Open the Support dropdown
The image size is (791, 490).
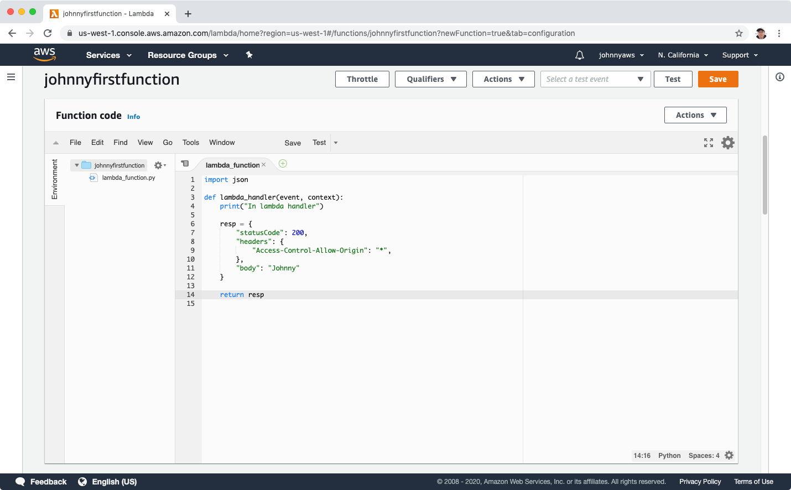point(740,55)
